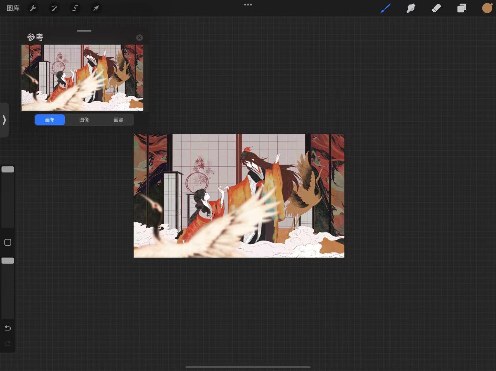Open the active color swatch
Screen dimensions: 496x371
[x=487, y=8]
